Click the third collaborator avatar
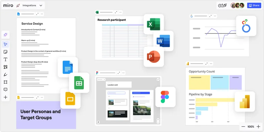Image resolution: width=264 pixels, height=132 pixels. click(242, 5)
